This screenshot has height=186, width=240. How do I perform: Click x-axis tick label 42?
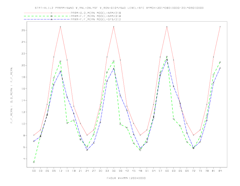click(x=127, y=171)
